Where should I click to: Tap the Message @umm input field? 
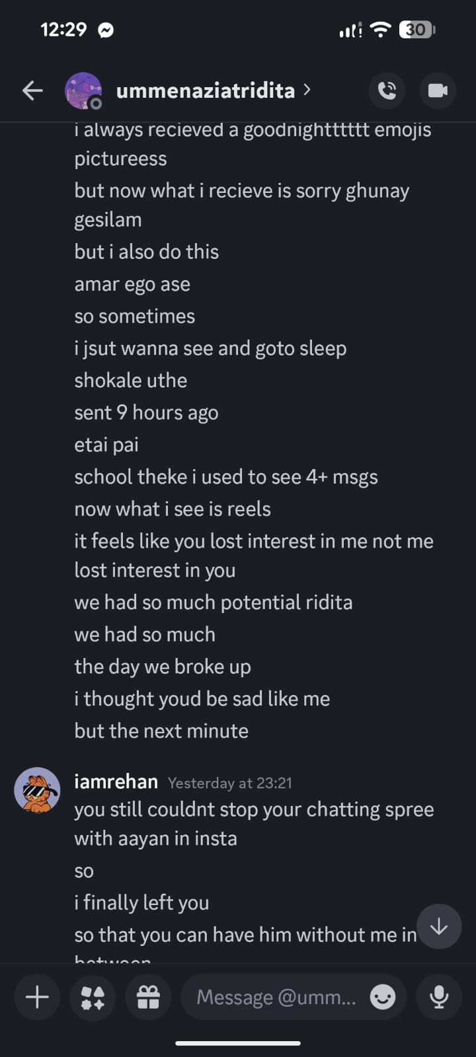point(278,997)
